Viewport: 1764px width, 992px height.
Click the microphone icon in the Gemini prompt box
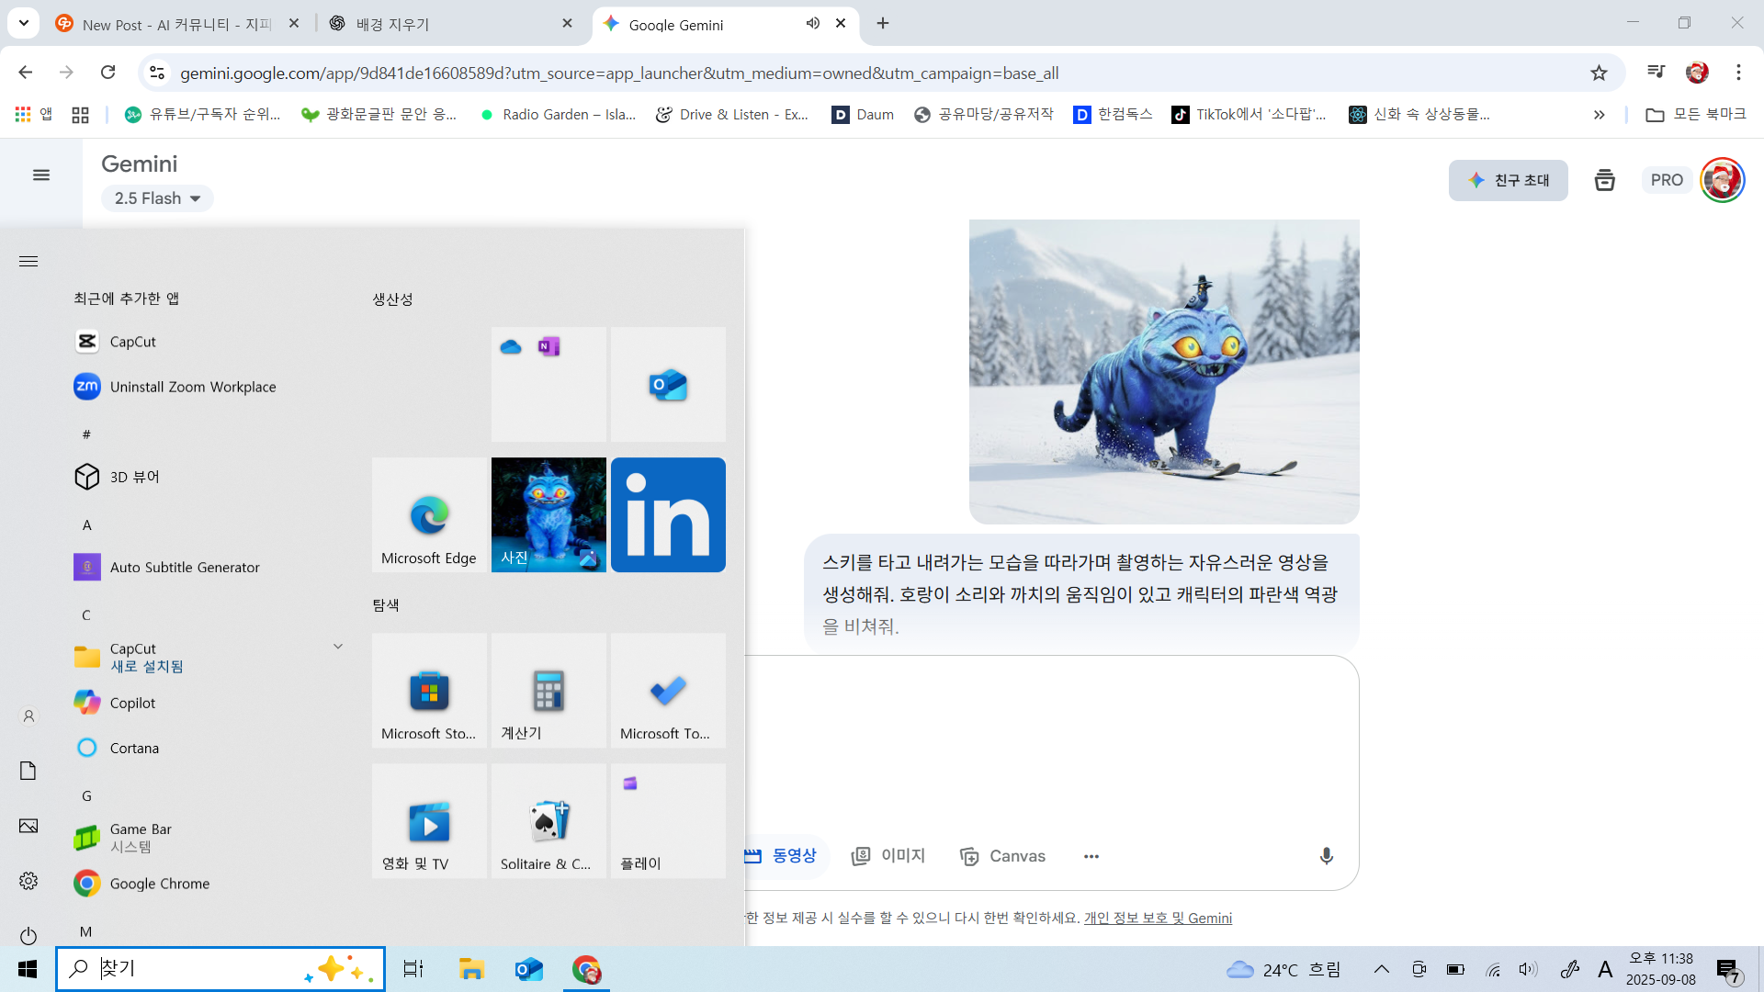[x=1326, y=856]
